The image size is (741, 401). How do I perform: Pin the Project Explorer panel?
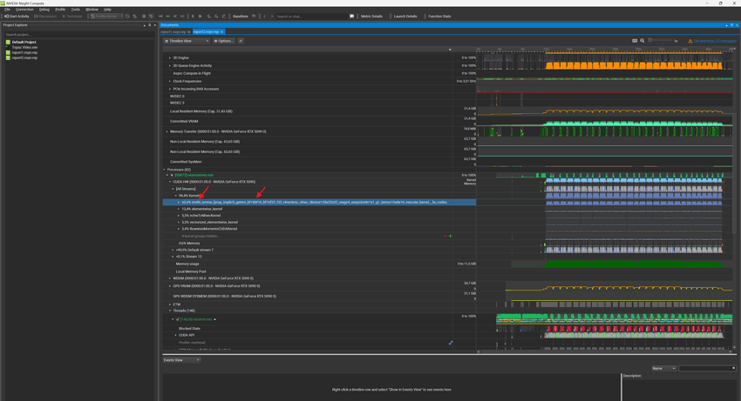click(x=149, y=25)
